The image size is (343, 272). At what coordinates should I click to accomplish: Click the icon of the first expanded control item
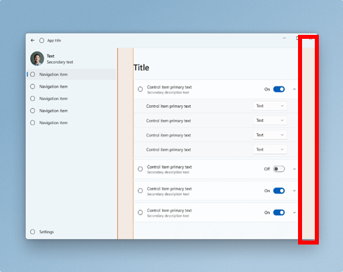(140, 89)
